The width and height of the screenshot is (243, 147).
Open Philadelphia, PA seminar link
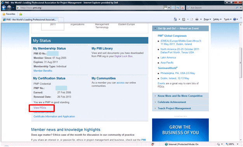(x=178, y=73)
